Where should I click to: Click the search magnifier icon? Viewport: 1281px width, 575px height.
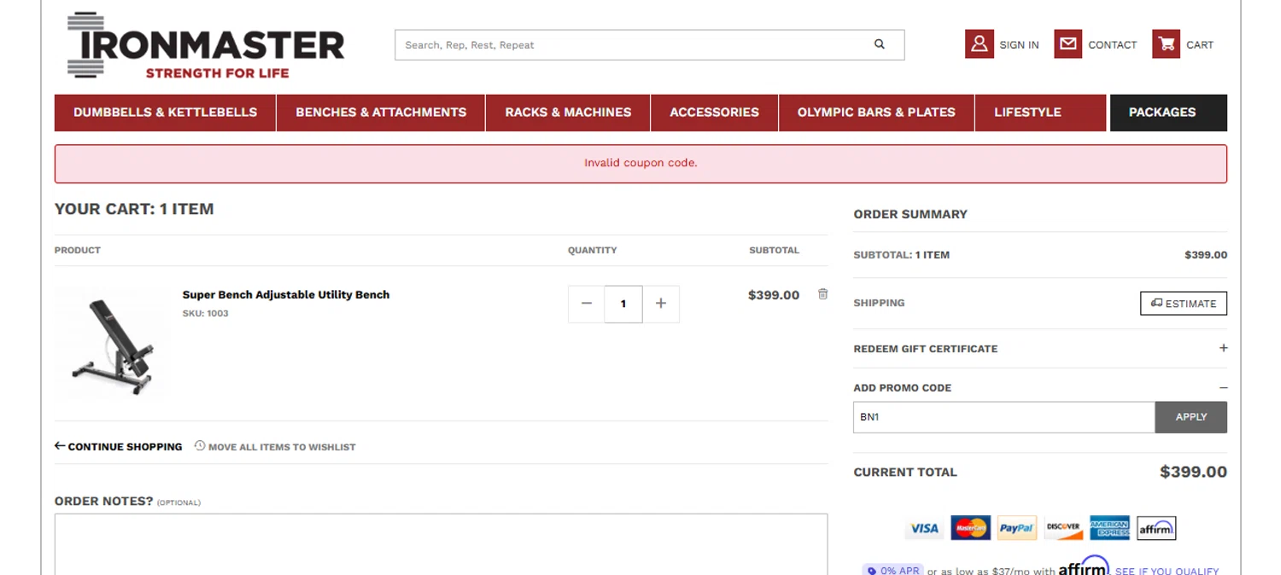point(880,44)
